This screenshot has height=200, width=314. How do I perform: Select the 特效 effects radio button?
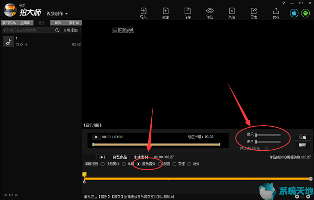click(x=189, y=164)
